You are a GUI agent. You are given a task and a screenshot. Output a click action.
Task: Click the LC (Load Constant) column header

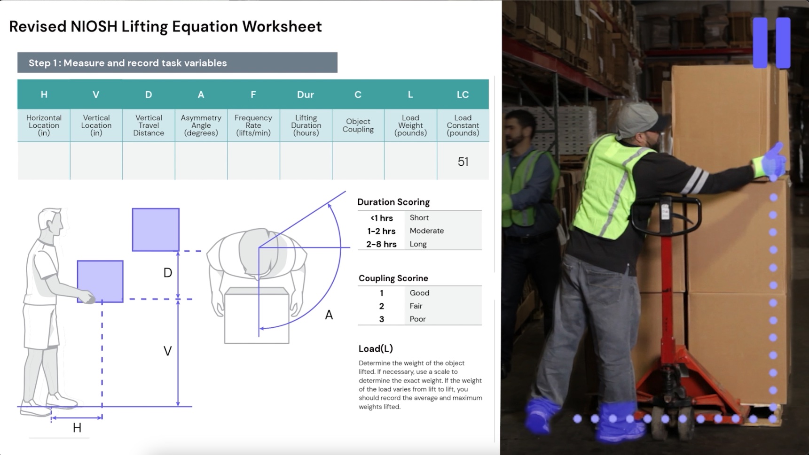(463, 94)
